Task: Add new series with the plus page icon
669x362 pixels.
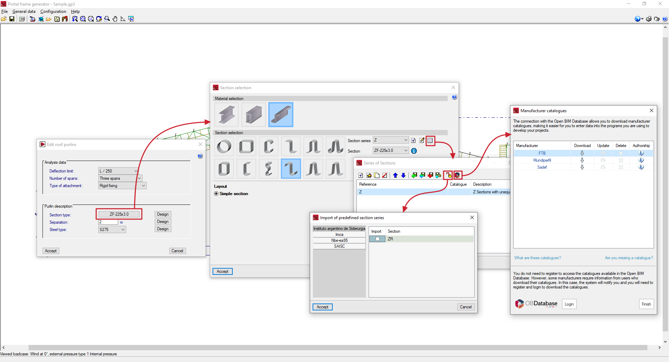Action: coord(361,175)
